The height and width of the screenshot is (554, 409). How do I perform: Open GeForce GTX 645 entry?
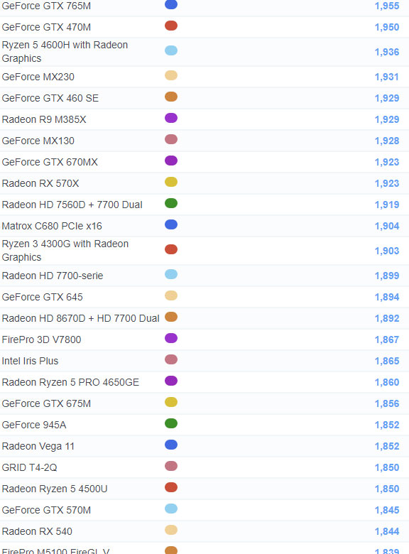click(x=43, y=297)
